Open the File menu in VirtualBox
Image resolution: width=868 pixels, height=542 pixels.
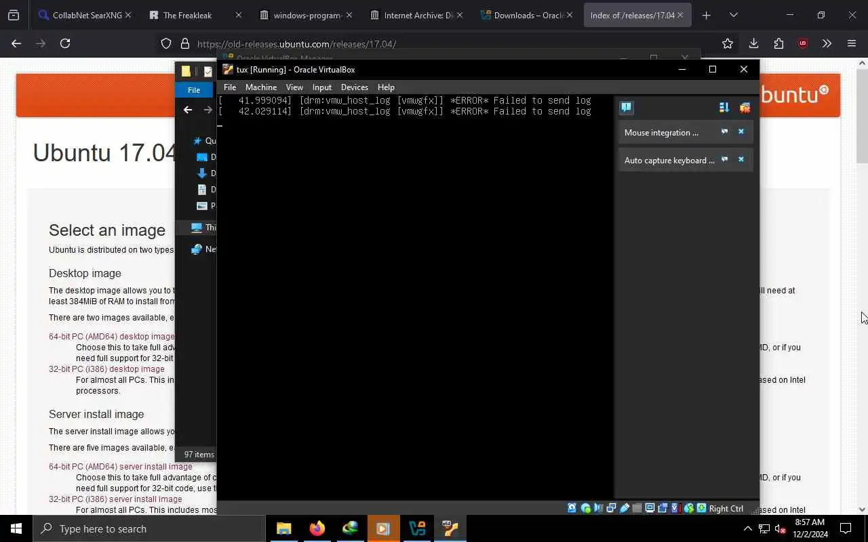pos(230,87)
